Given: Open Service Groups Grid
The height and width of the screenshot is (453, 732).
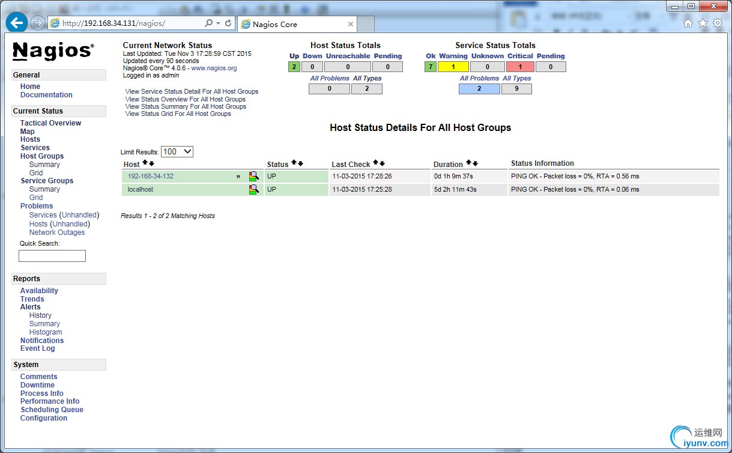Looking at the screenshot, I should tap(36, 198).
